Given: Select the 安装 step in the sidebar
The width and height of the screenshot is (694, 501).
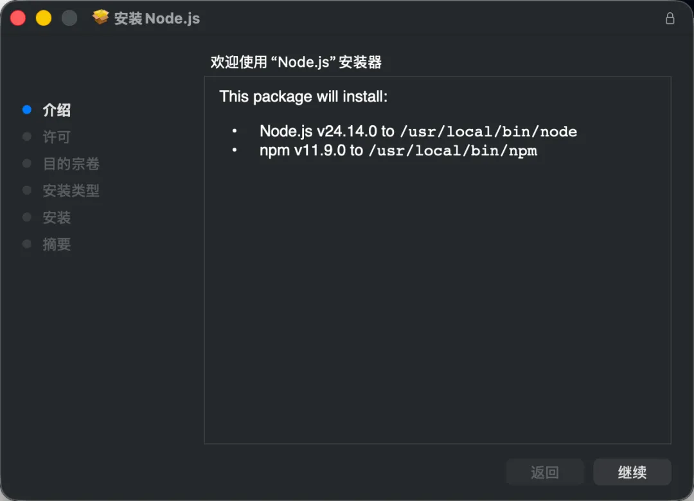Looking at the screenshot, I should 57,218.
